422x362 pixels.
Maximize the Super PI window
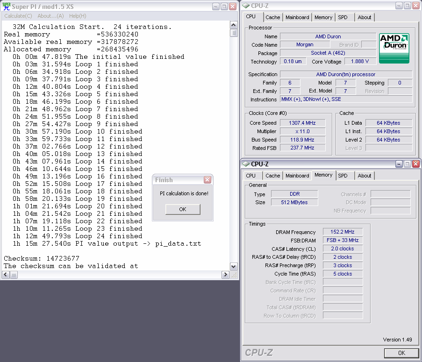point(224,7)
